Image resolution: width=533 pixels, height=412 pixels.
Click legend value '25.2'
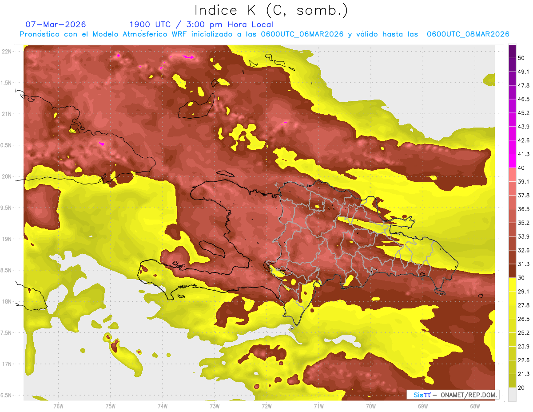[x=524, y=332]
